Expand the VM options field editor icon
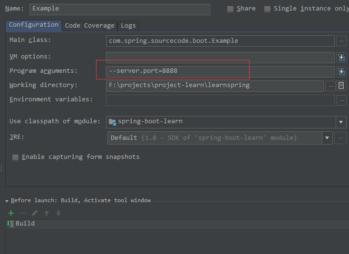349x254 pixels. tap(341, 58)
